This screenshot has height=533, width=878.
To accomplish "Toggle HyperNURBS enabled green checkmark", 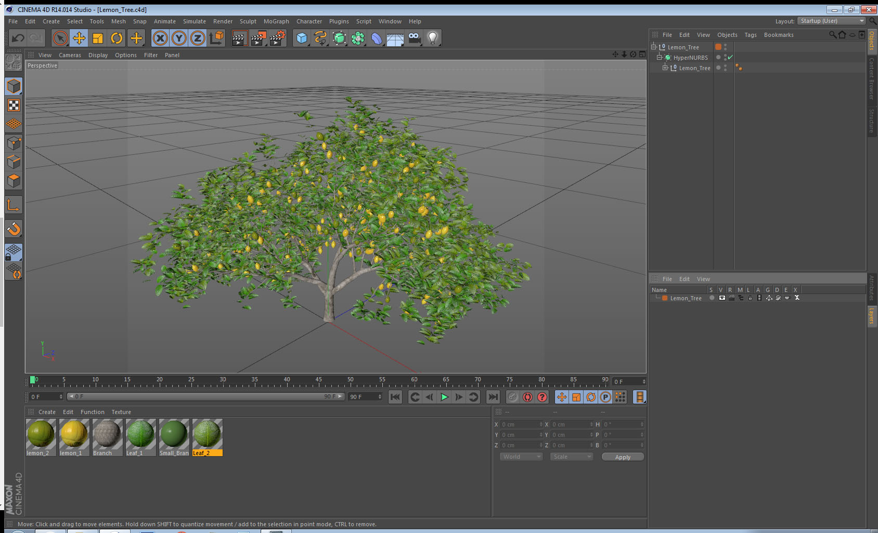I will pos(730,57).
